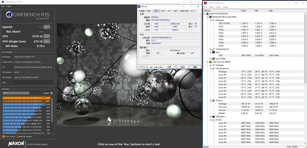Screen dimensions: 307x148
Task: Collapse the MAXSUN MS-iCraft Z390 node
Action: point(208,17)
